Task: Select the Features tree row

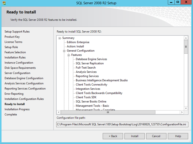Action: pyautogui.click(x=76, y=55)
